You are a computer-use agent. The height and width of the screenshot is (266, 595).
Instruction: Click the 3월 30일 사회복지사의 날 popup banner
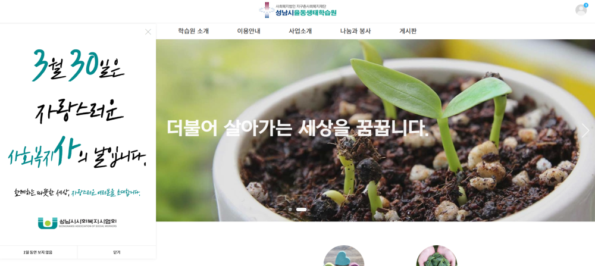coord(78,134)
